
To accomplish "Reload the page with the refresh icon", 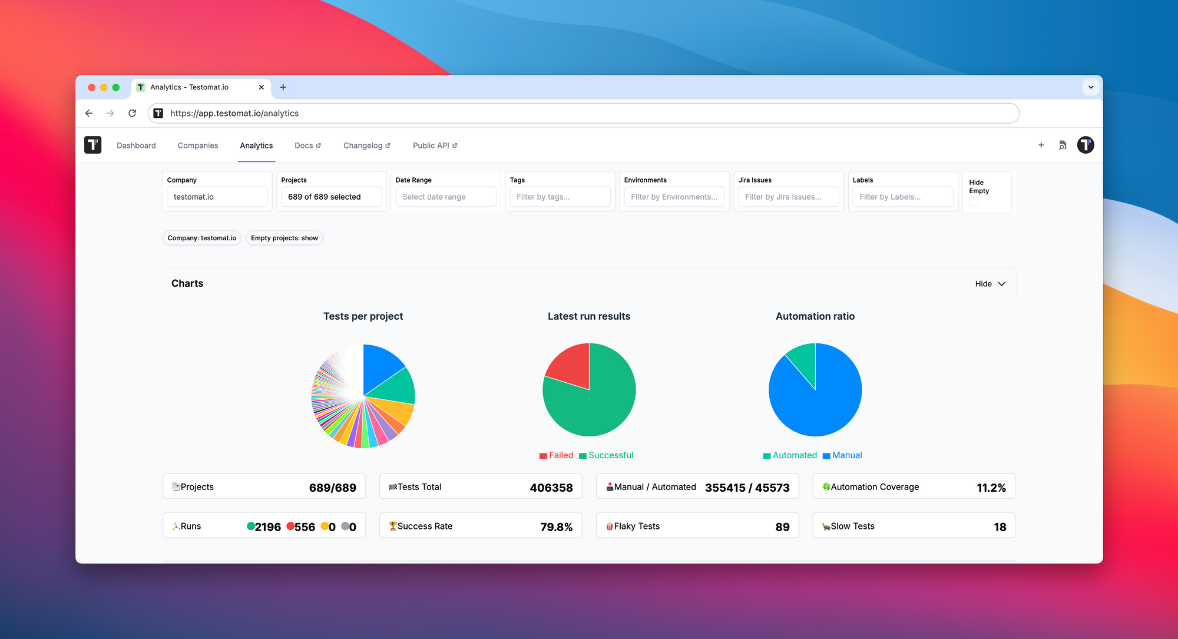I will (133, 113).
